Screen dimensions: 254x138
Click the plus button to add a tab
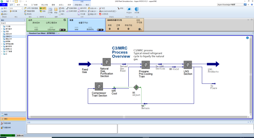click(59, 33)
